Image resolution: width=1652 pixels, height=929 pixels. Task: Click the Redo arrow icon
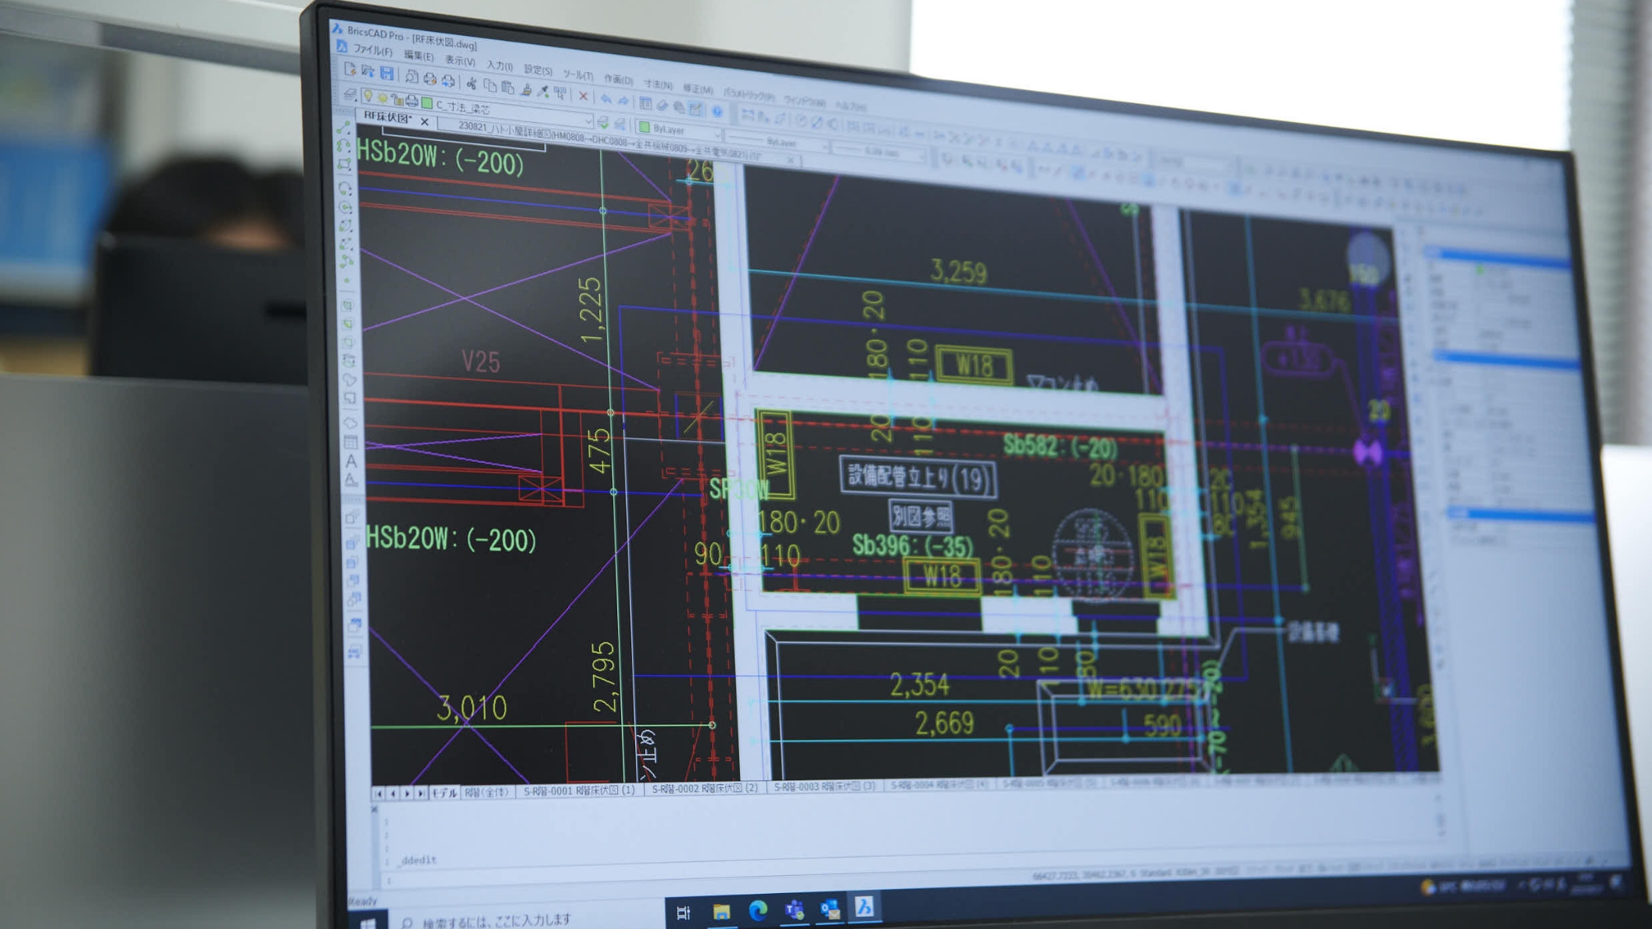point(623,100)
